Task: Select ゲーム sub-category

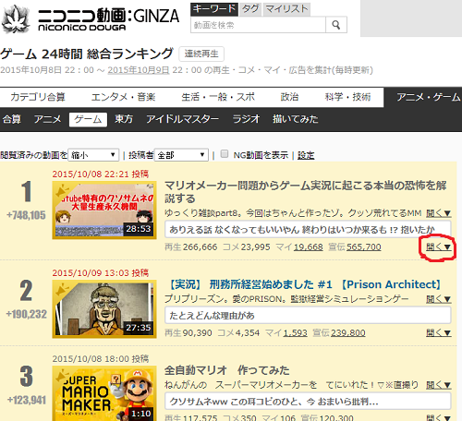Action: [x=88, y=119]
